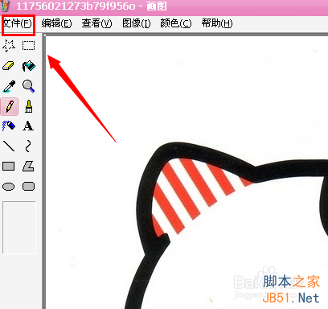Select the Magnifier tool
Viewport: 328px width, 309px height.
point(28,86)
